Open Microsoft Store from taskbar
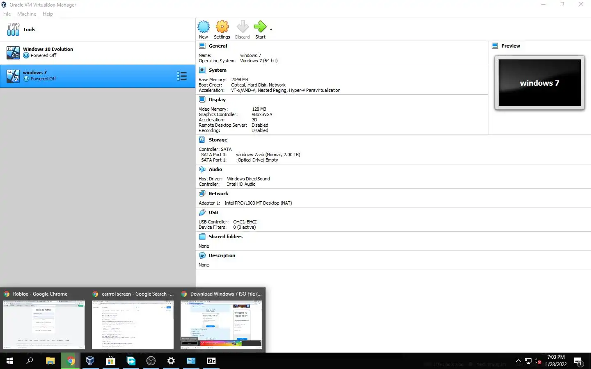Screen dimensions: 591x369 point(110,361)
